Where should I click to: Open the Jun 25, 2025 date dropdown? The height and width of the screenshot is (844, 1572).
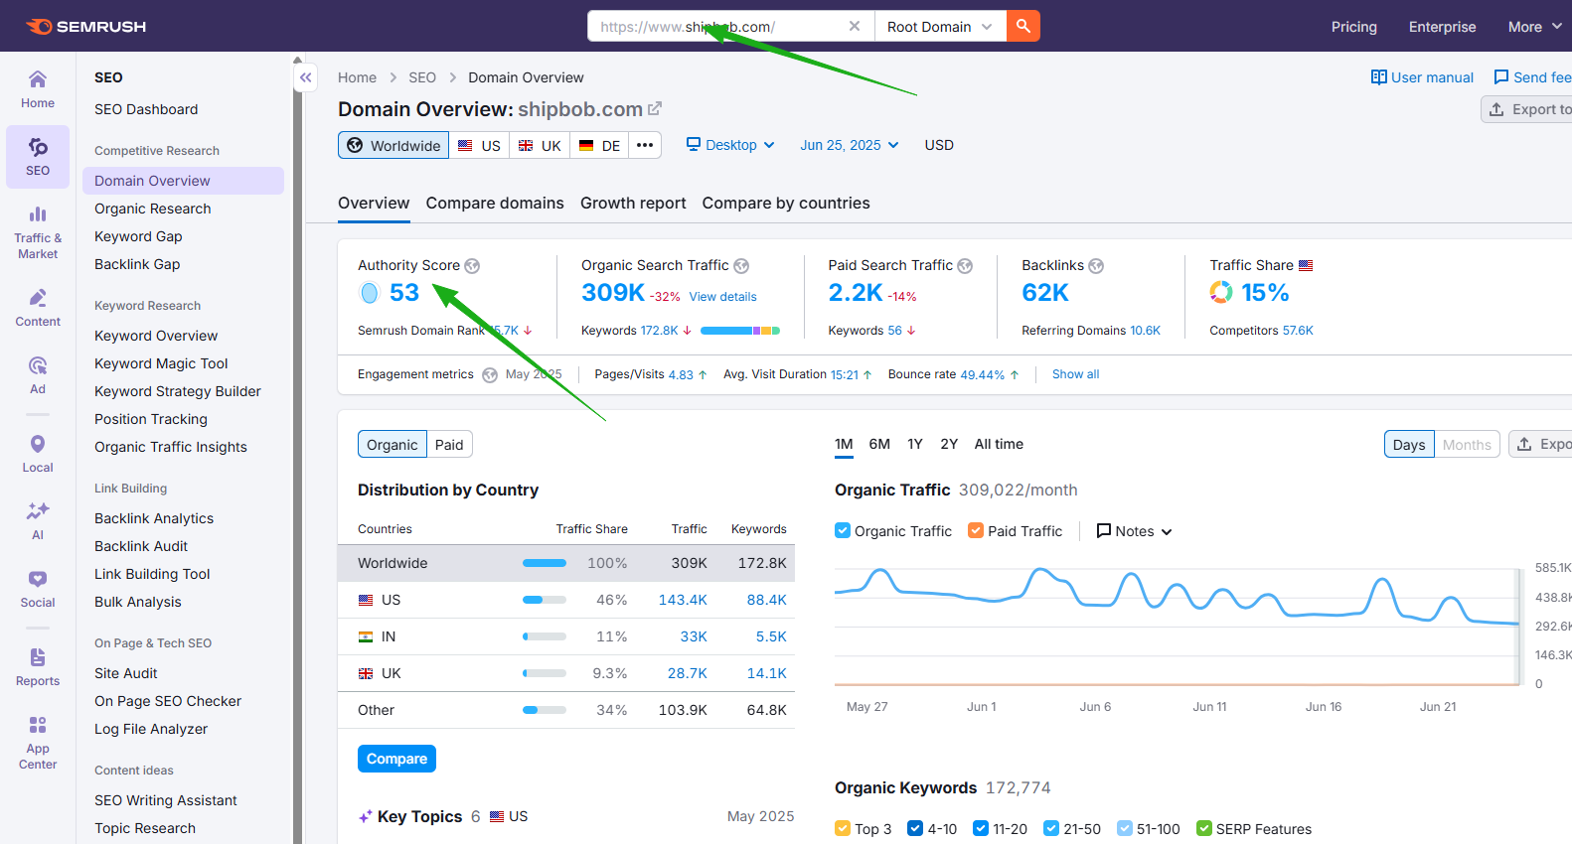click(x=850, y=145)
